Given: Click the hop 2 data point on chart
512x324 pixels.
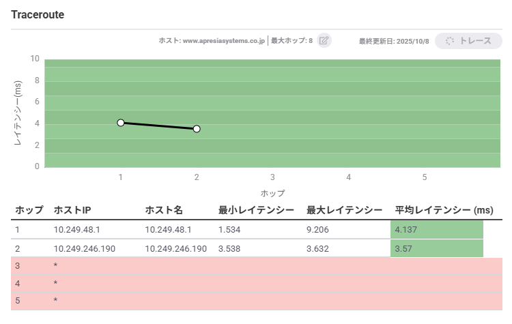Looking at the screenshot, I should 197,128.
